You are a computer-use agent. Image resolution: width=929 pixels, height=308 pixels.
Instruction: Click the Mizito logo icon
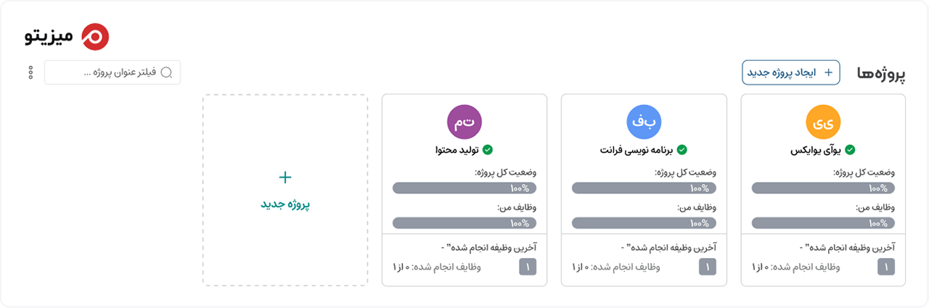pyautogui.click(x=95, y=36)
